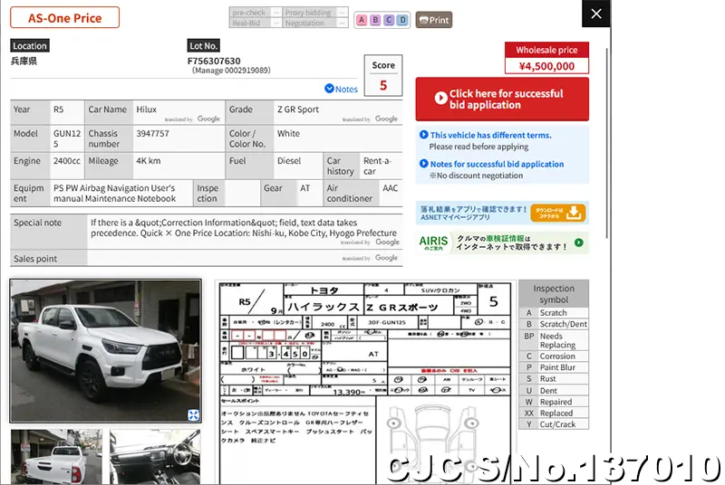Click the Inspection symbol header
The height and width of the screenshot is (485, 725).
coord(554,294)
